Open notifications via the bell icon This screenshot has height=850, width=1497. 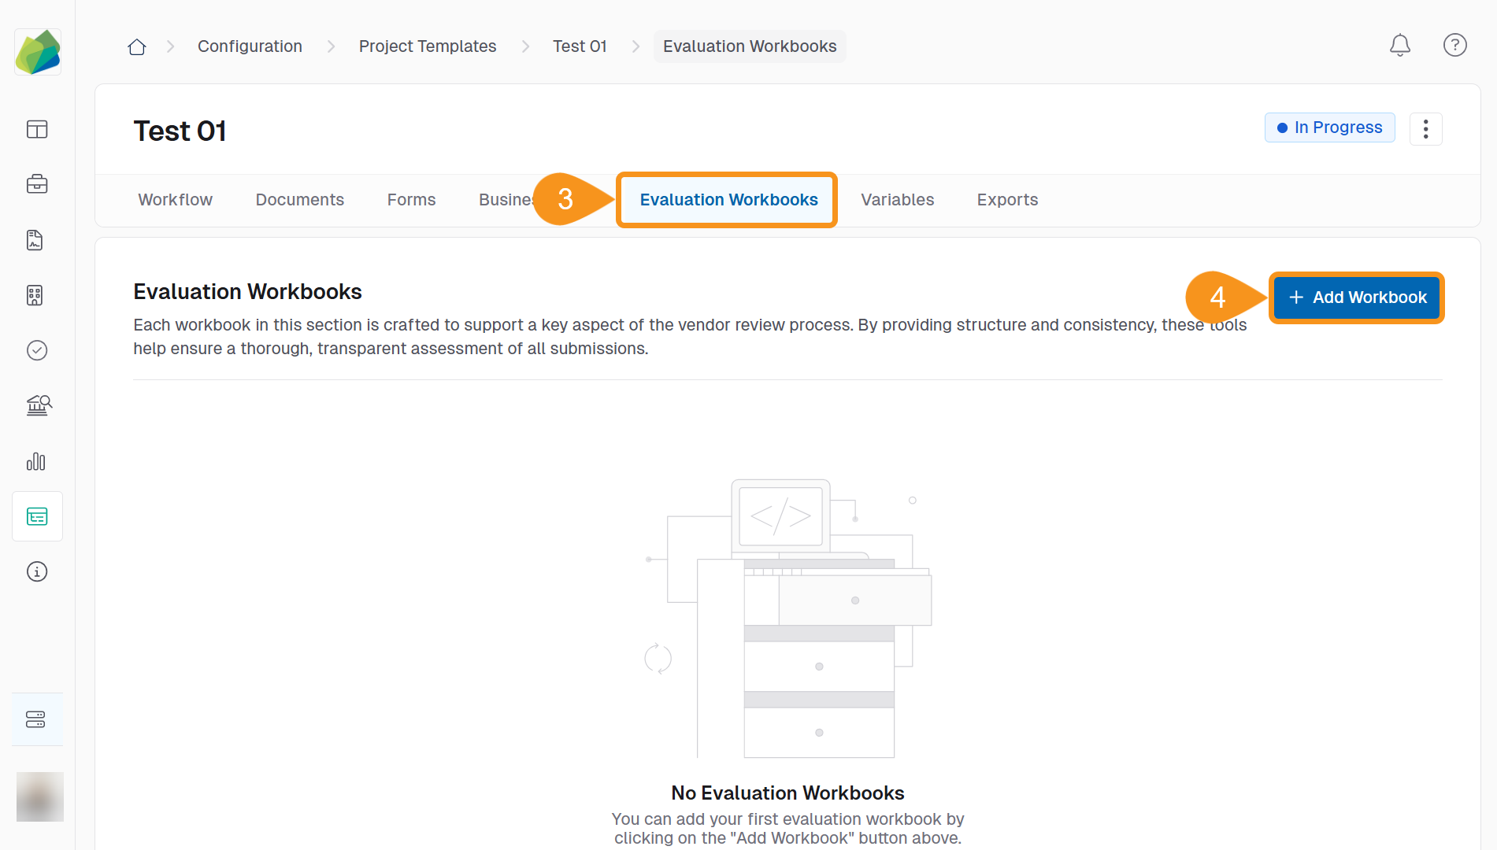pos(1400,46)
